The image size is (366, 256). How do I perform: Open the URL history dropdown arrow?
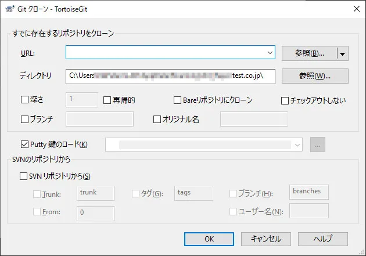(x=270, y=52)
